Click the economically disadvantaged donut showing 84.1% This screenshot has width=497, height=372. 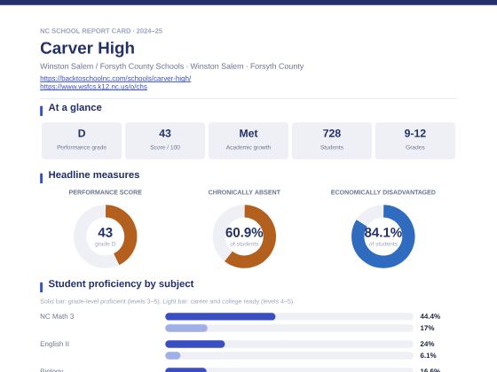pos(383,236)
